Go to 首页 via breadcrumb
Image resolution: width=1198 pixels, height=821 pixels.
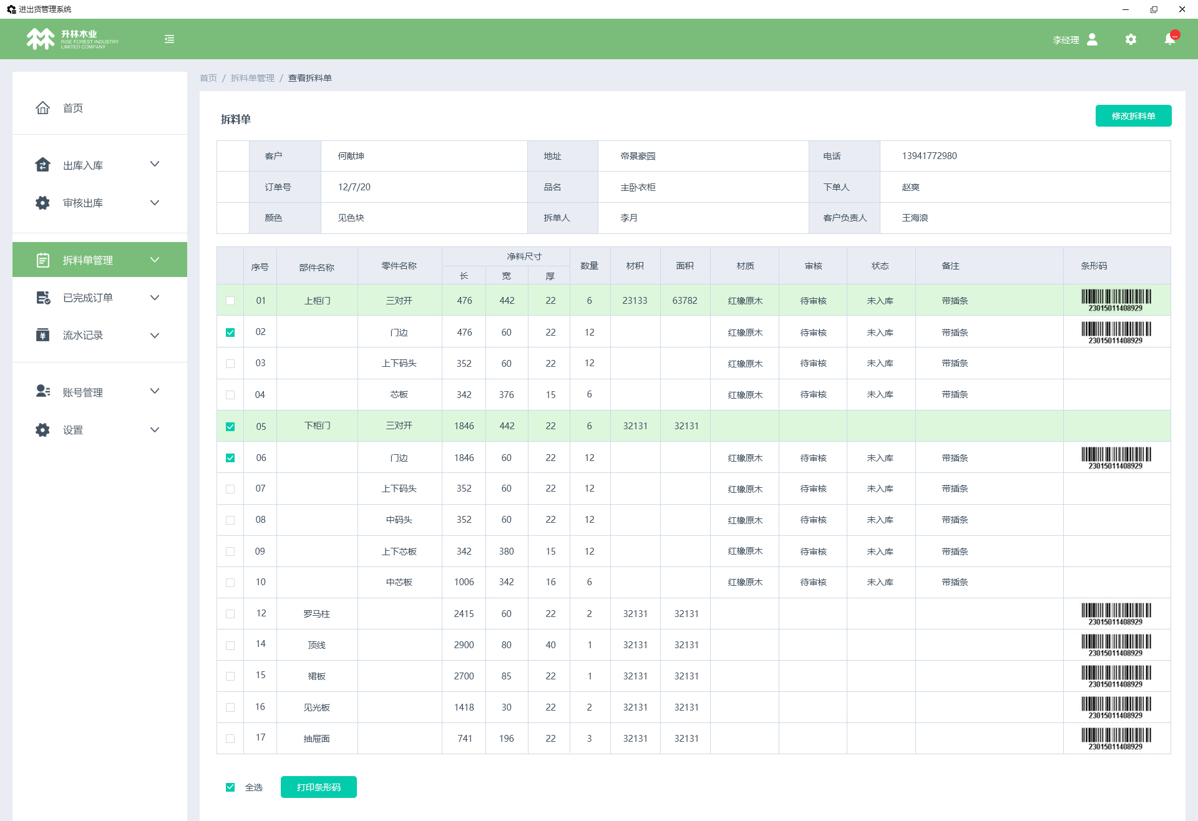pyautogui.click(x=208, y=78)
